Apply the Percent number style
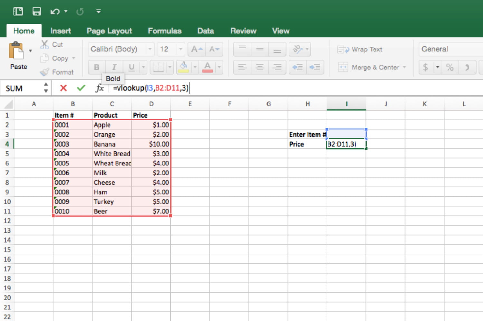The width and height of the screenshot is (483, 321). (450, 67)
